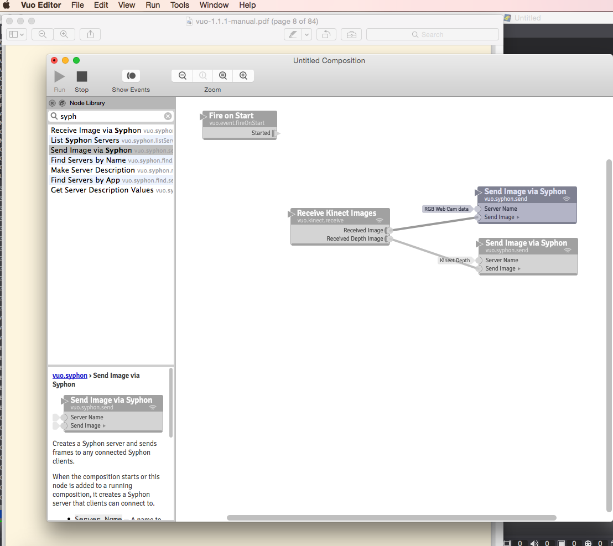Click the Received Image output port
The width and height of the screenshot is (613, 546).
389,230
